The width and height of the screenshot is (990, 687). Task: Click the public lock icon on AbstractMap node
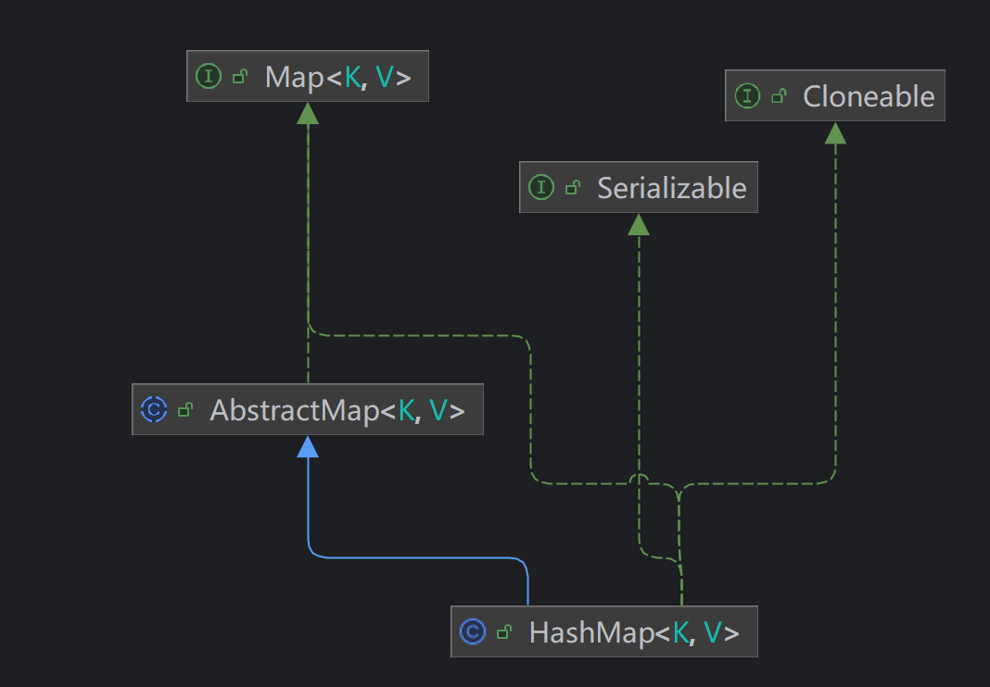coord(185,410)
